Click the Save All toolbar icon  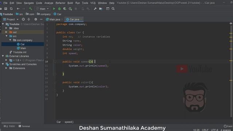click(6, 9)
